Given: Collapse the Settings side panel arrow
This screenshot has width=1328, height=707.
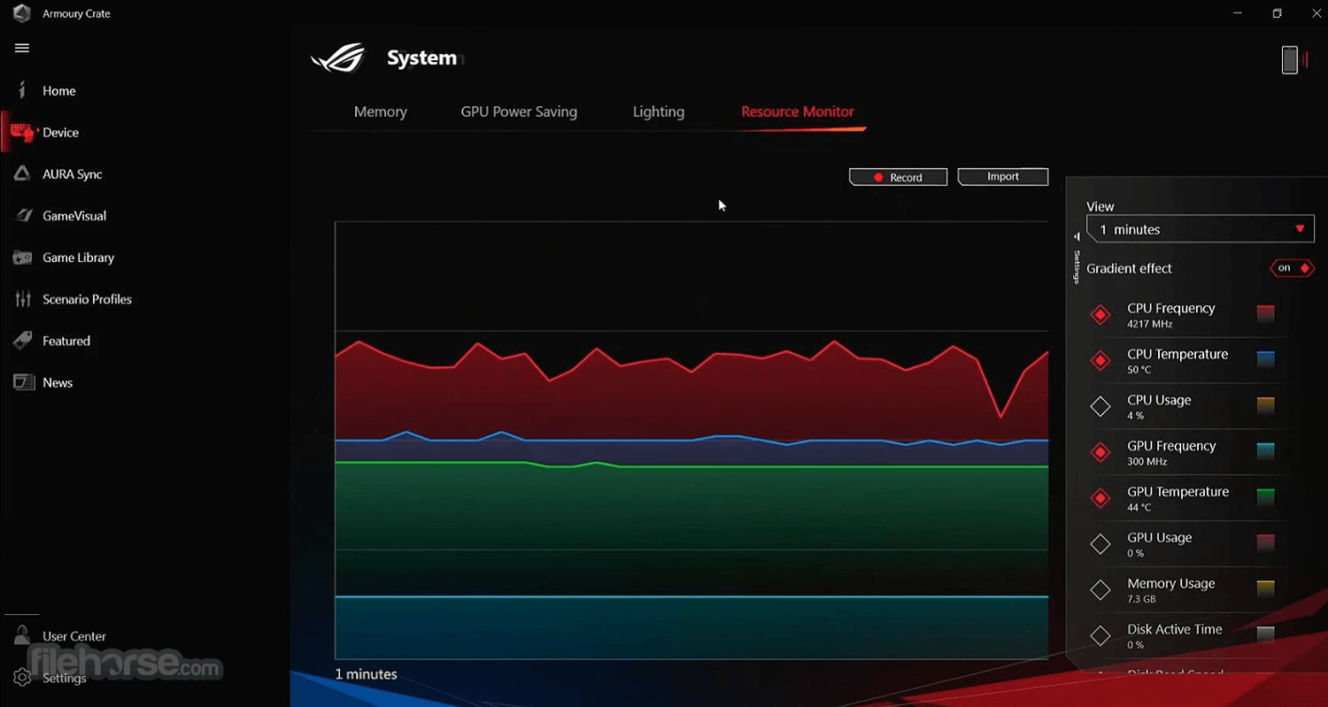Looking at the screenshot, I should (1077, 237).
